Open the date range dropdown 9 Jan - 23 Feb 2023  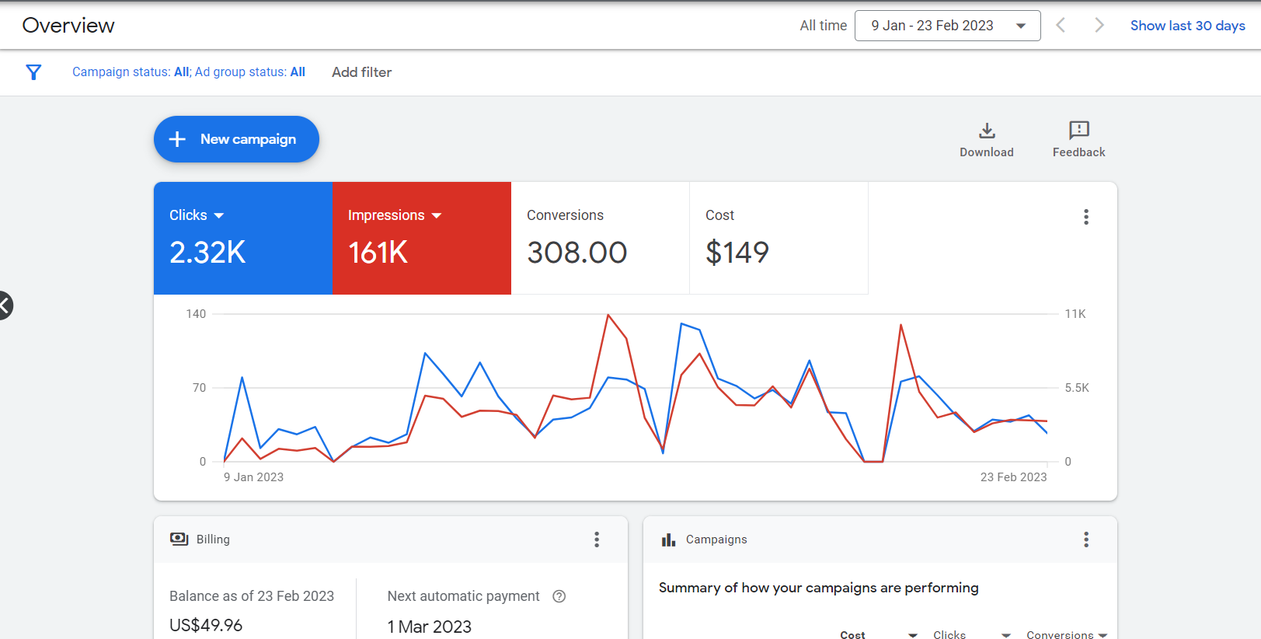947,26
